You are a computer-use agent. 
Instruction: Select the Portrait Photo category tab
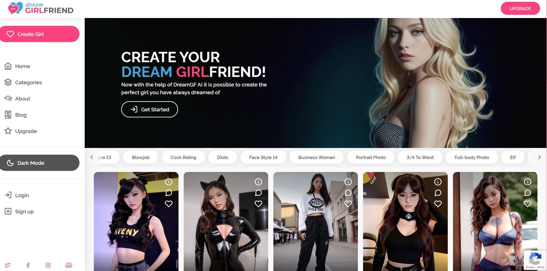[x=371, y=157]
